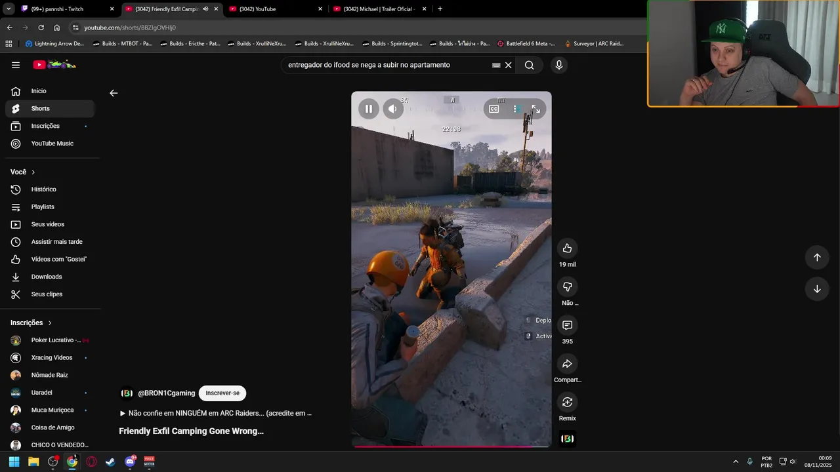Screen dimensions: 840x472
Task: Open Histórico in the sidebar
Action: [50, 189]
